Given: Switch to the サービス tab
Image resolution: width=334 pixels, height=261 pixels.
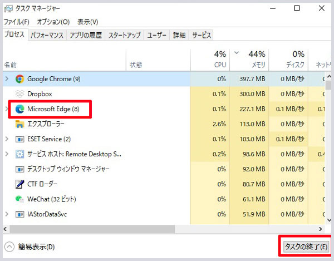Looking at the screenshot, I should (202, 35).
